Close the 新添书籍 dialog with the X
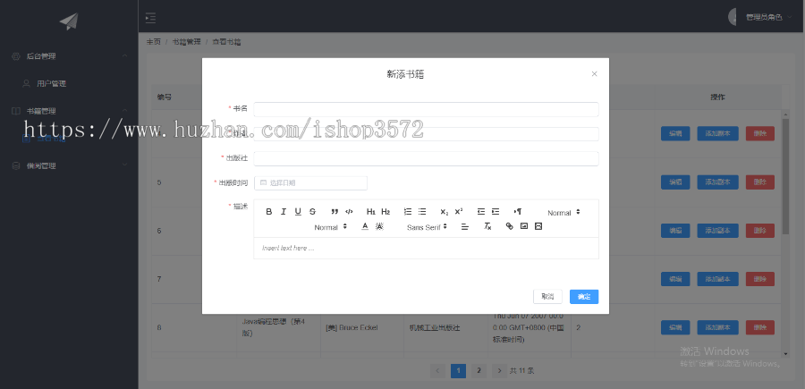Image resolution: width=805 pixels, height=389 pixels. click(x=594, y=74)
